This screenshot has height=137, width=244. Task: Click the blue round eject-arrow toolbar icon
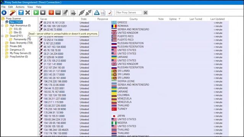tap(4, 13)
